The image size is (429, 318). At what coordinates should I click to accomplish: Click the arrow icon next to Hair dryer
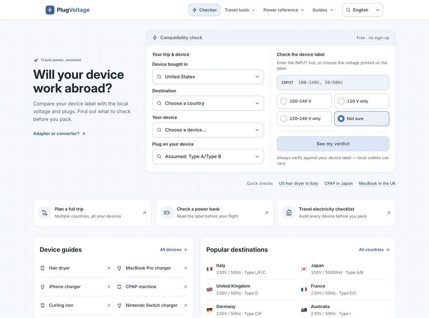(109, 268)
